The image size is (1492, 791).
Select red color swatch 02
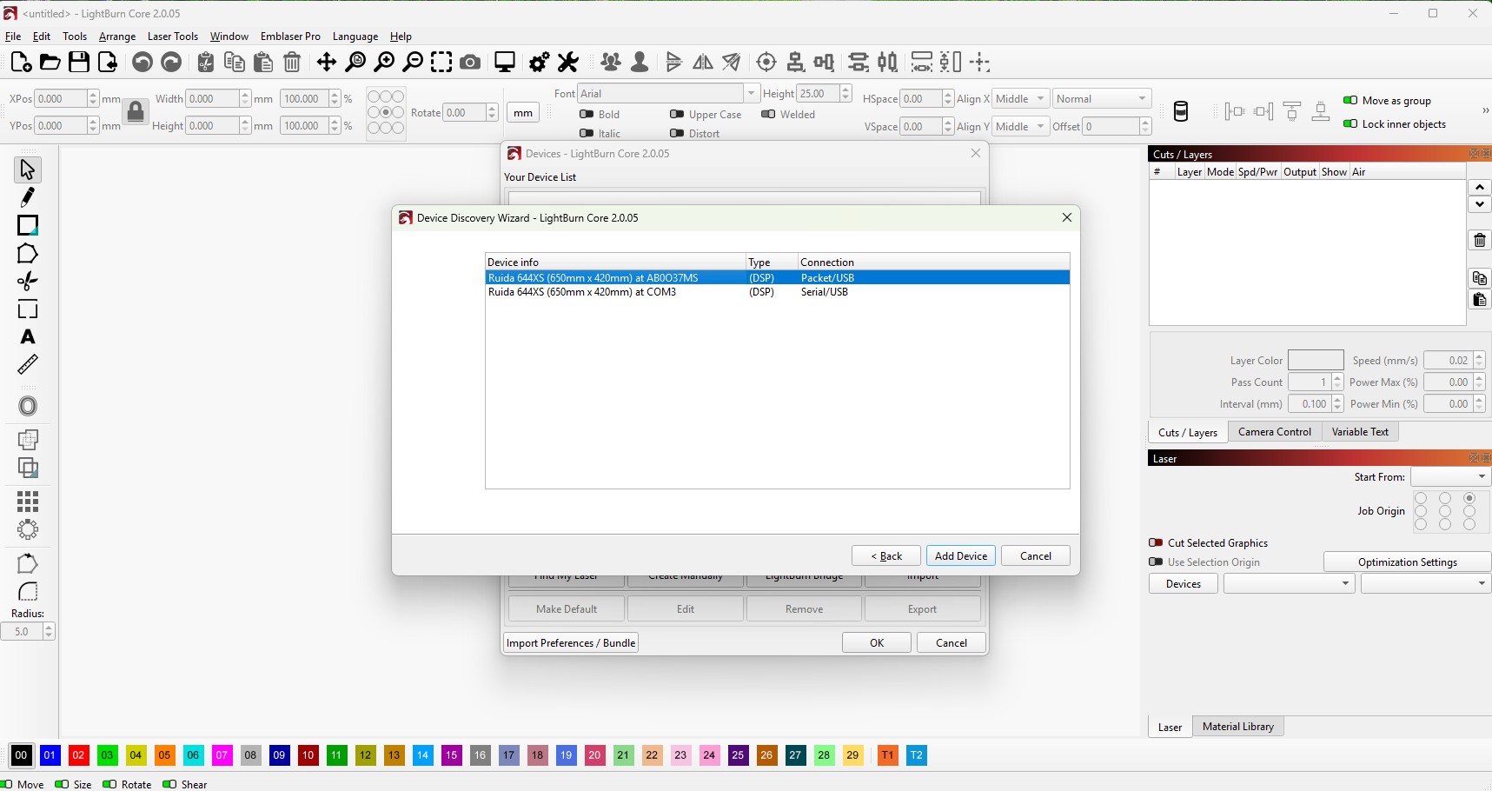[x=78, y=755]
